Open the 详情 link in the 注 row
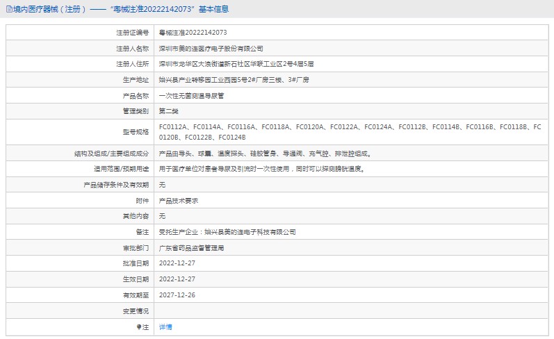Viewport: 554px width, 339px height. [x=165, y=327]
